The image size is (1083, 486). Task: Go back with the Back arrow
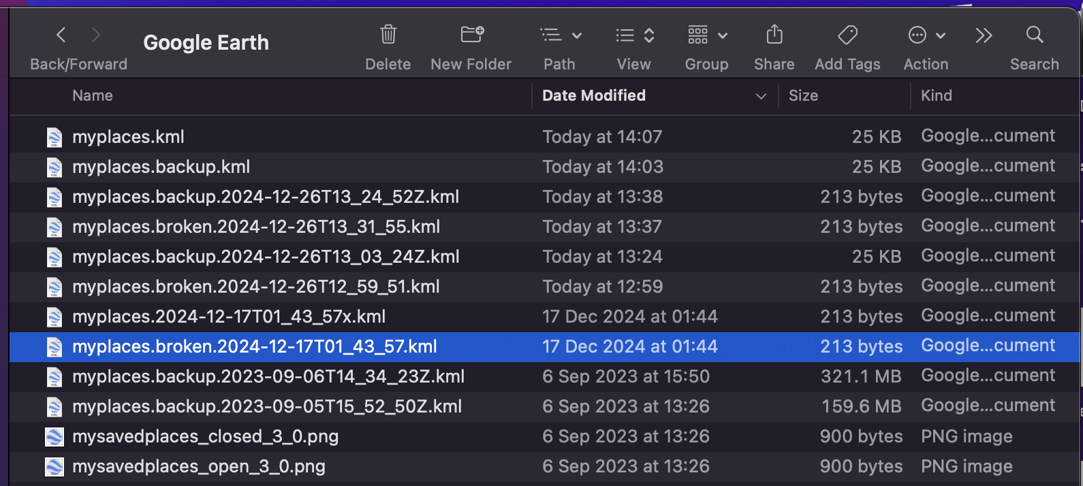(61, 35)
